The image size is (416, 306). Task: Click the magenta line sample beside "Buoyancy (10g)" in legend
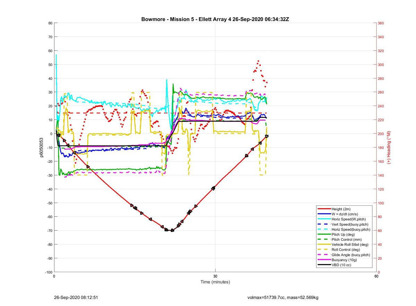pyautogui.click(x=323, y=260)
